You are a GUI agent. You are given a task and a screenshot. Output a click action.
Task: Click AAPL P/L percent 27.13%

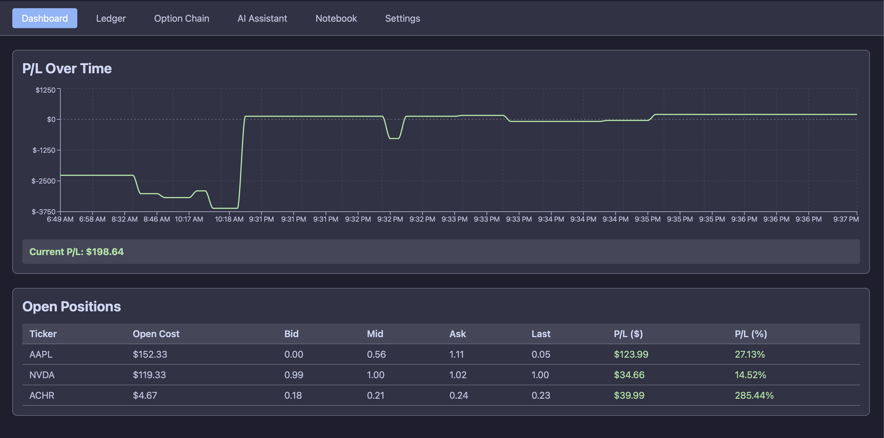tap(750, 354)
